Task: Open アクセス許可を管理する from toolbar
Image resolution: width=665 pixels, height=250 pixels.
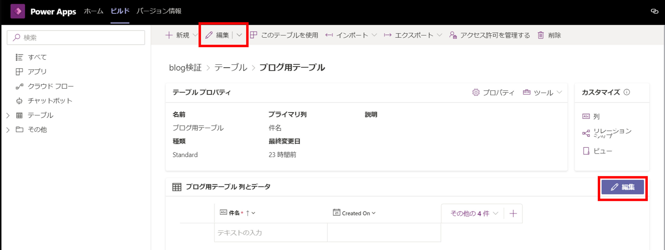Action: click(490, 35)
